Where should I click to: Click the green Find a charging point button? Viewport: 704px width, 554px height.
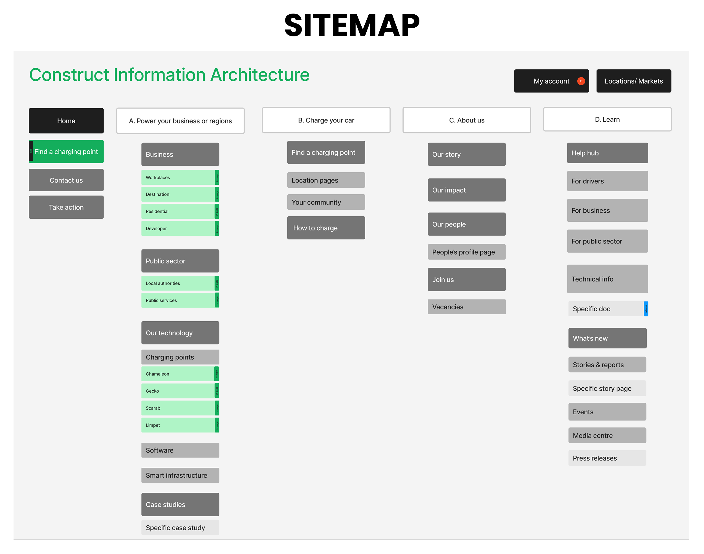coord(66,151)
